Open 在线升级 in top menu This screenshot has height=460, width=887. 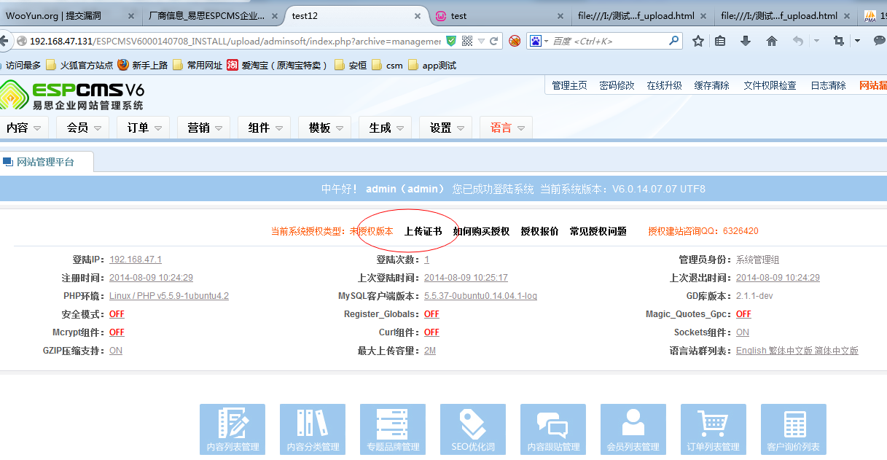(x=664, y=85)
